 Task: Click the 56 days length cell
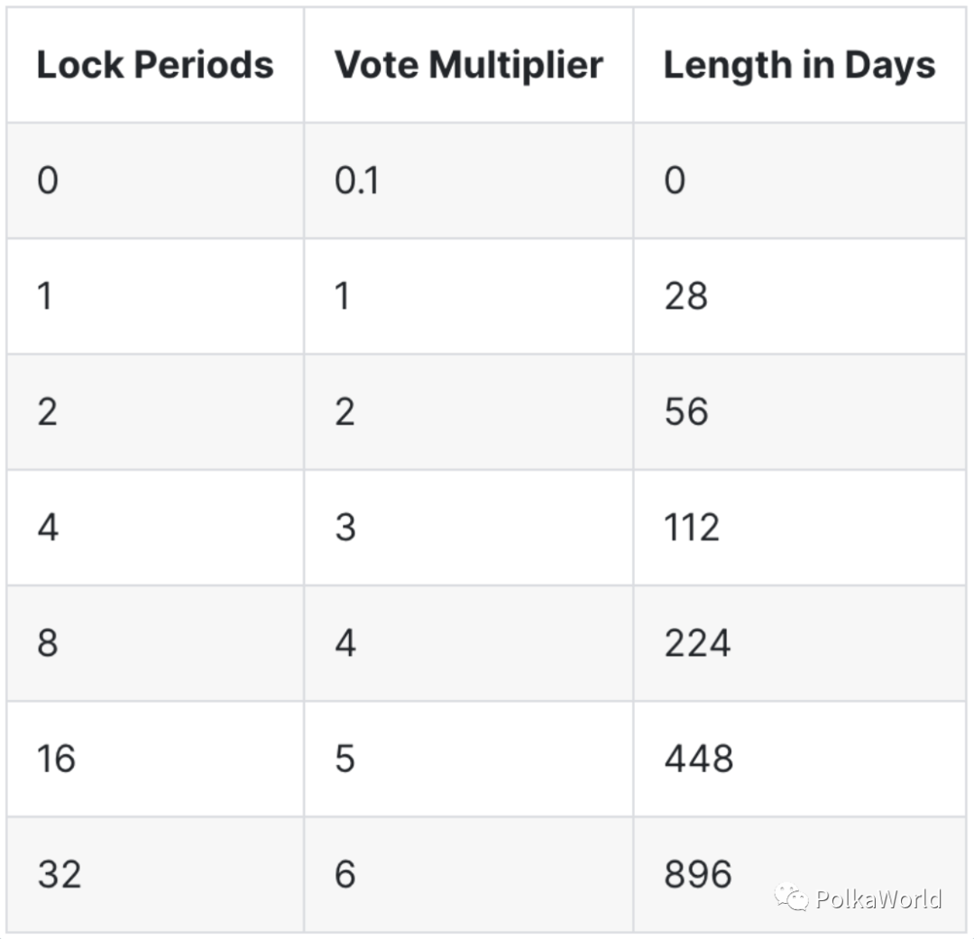[686, 412]
